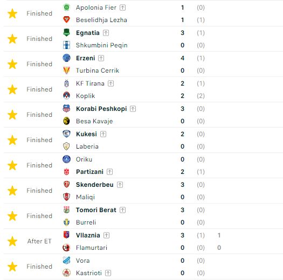Click the Besa Kavaje yellow-black logo
The width and height of the screenshot is (283, 280).
(x=66, y=121)
